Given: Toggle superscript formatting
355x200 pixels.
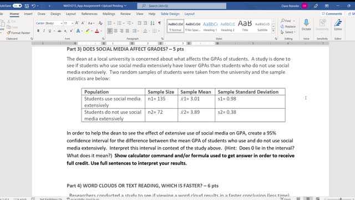Looking at the screenshot, I should point(71,31).
